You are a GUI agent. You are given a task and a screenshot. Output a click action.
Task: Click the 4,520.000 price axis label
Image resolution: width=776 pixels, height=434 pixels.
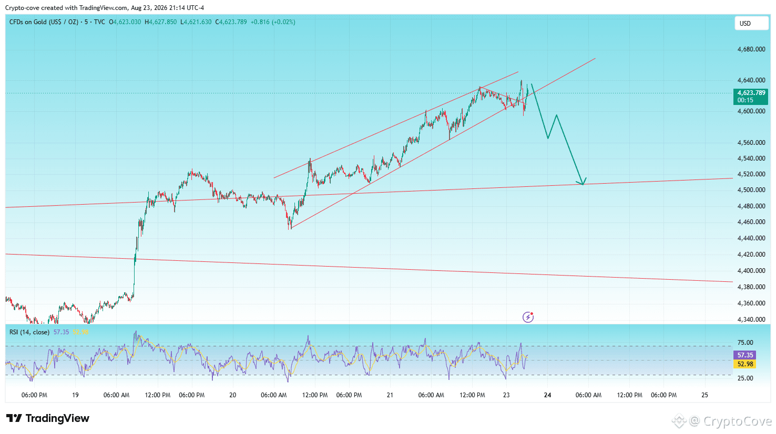click(751, 174)
